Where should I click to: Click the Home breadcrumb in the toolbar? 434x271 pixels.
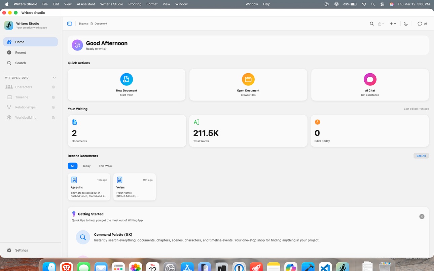[83, 24]
